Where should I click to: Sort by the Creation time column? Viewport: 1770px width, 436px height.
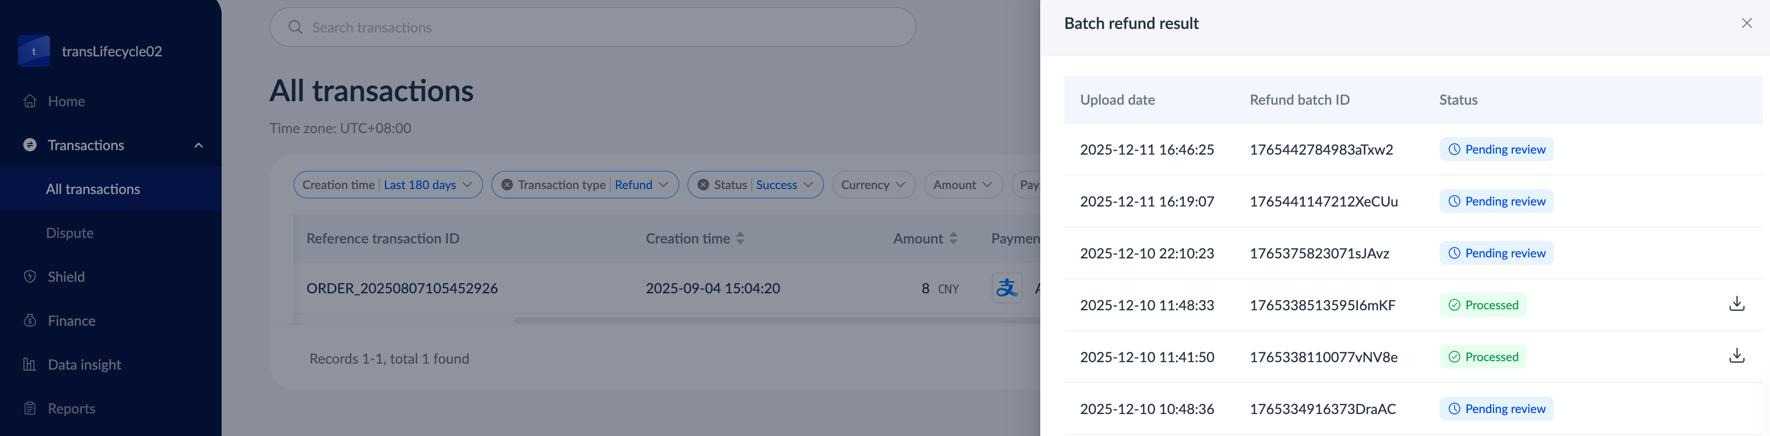point(740,238)
